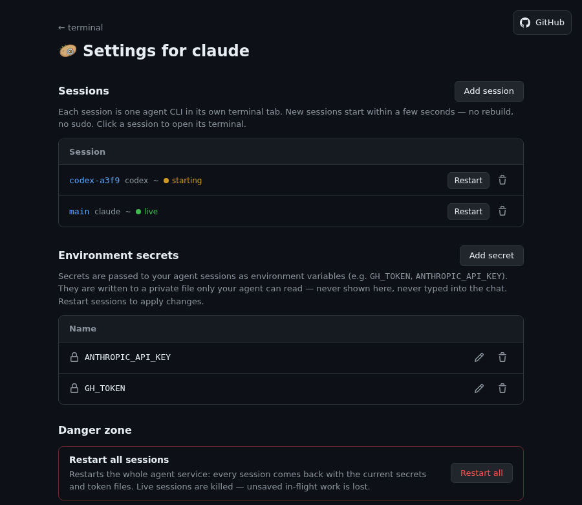This screenshot has height=505, width=582.
Task: Go back via the terminal link
Action: 81,27
